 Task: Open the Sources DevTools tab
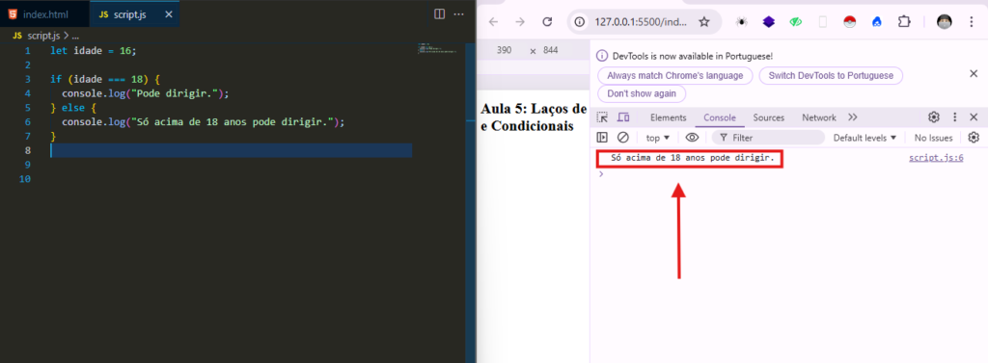coord(769,117)
